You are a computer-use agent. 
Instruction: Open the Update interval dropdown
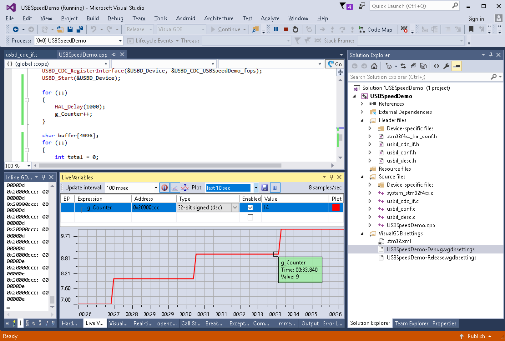(156, 188)
